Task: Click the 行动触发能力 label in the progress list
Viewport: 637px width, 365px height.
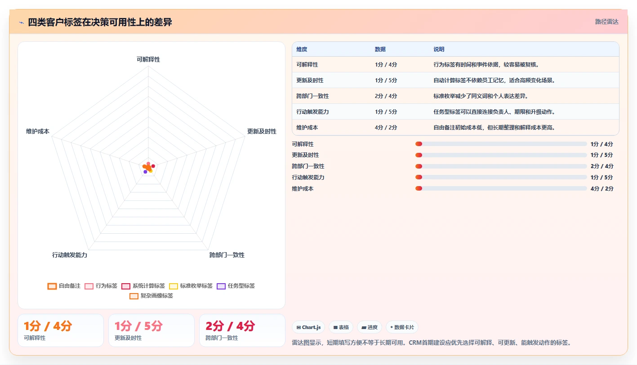Action: (x=308, y=178)
